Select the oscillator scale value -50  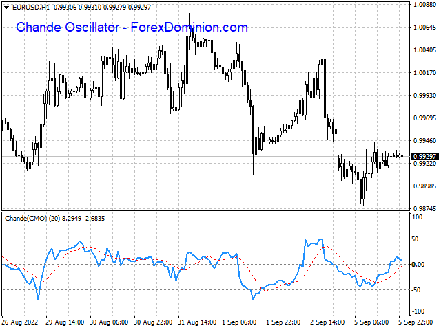click(x=416, y=290)
